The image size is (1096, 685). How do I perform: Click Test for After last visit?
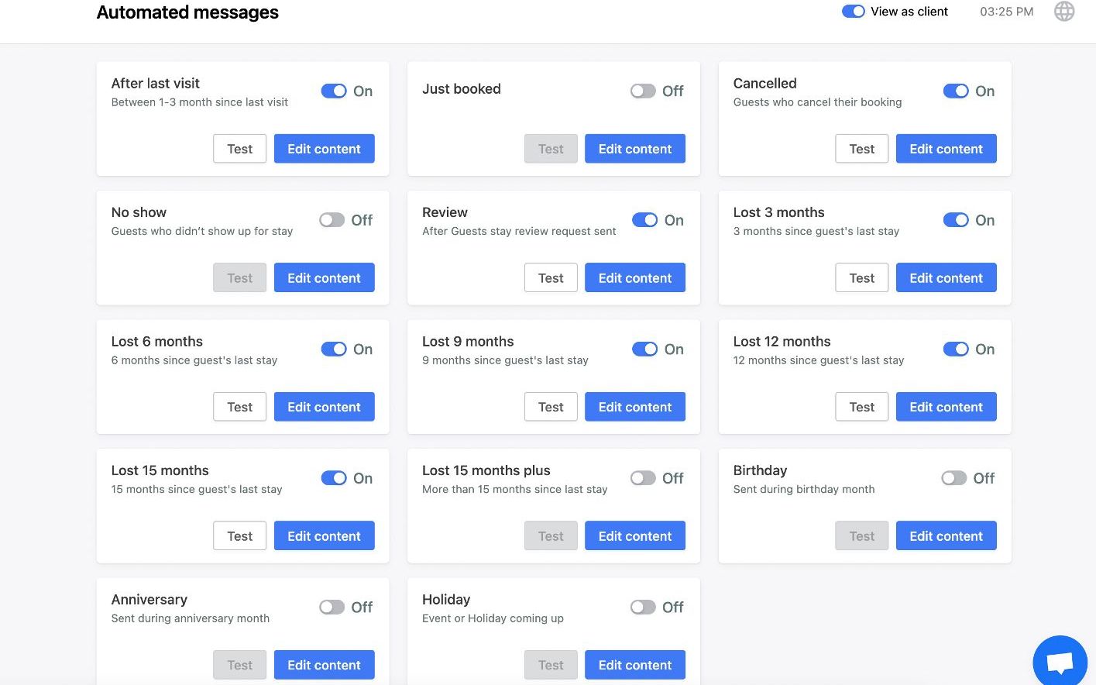tap(239, 149)
